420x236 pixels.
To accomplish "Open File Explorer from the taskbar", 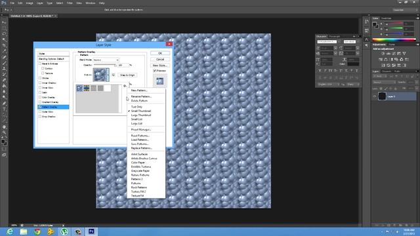I will pyautogui.click(x=24, y=231).
